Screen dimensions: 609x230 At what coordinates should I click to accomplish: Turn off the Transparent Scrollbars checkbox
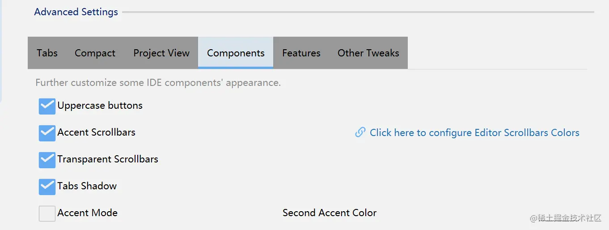coord(47,160)
